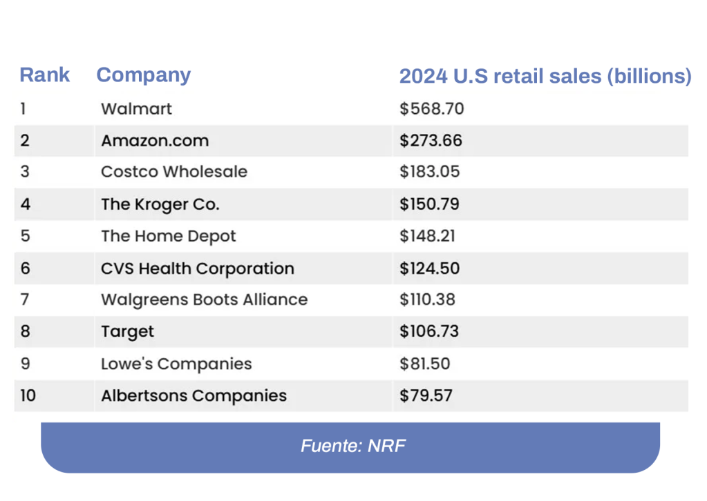Viewport: 707px width, 501px height.
Task: Select the $79.57 sales figure
Action: (426, 396)
